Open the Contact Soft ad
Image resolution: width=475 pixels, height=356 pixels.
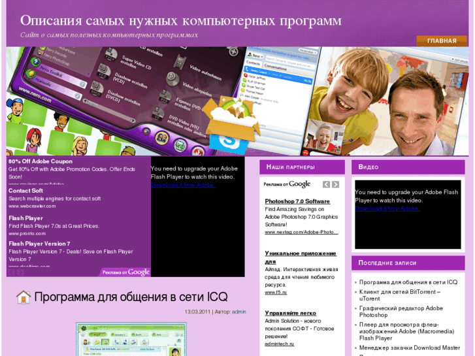tap(25, 191)
